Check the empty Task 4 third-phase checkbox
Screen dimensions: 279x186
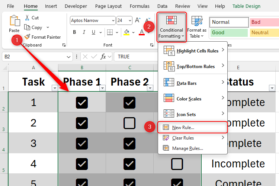click(x=177, y=164)
